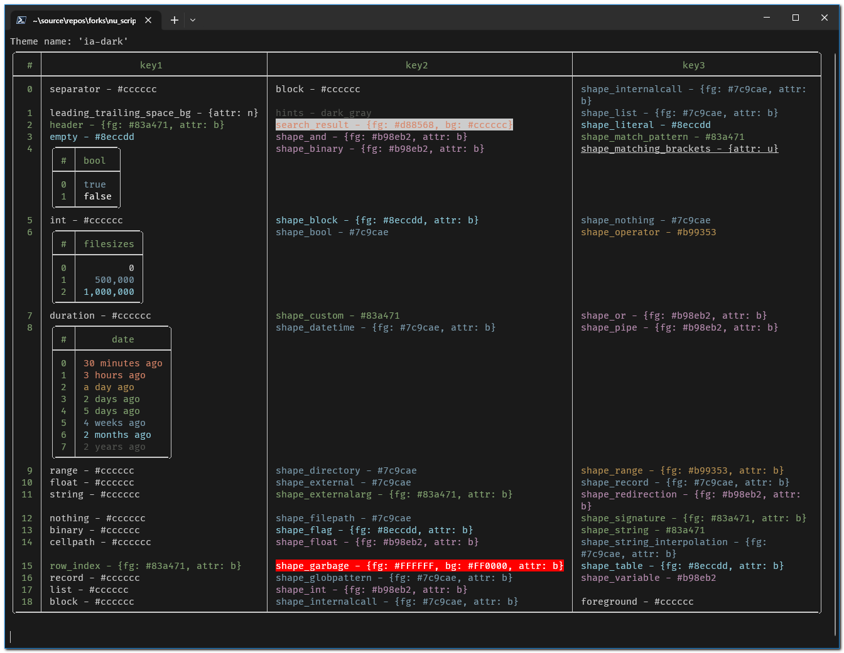Viewport: 844px width, 653px height.
Task: Click the 'separator - #cccccc' cell
Action: pyautogui.click(x=104, y=89)
